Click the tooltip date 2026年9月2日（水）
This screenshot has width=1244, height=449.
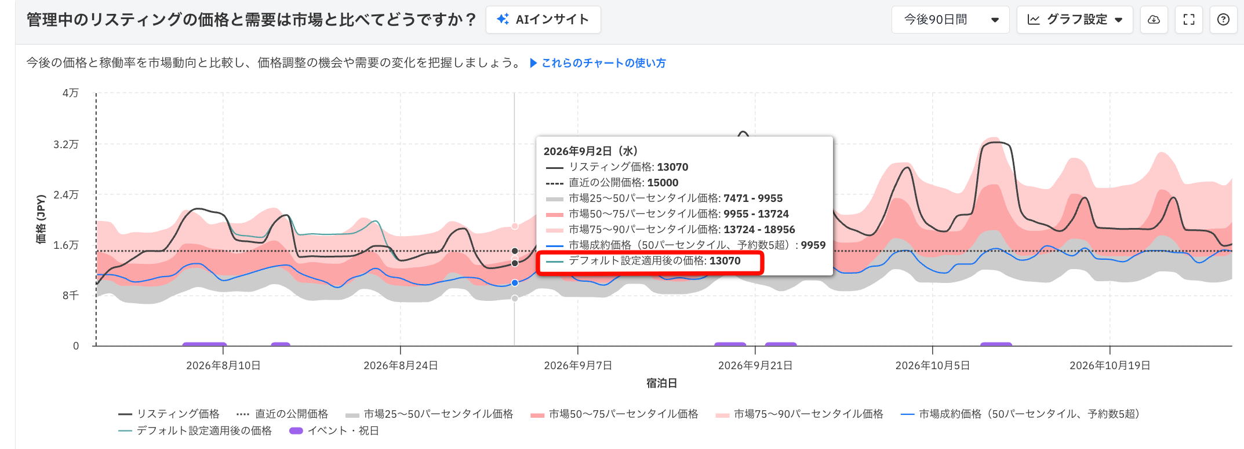coord(591,151)
